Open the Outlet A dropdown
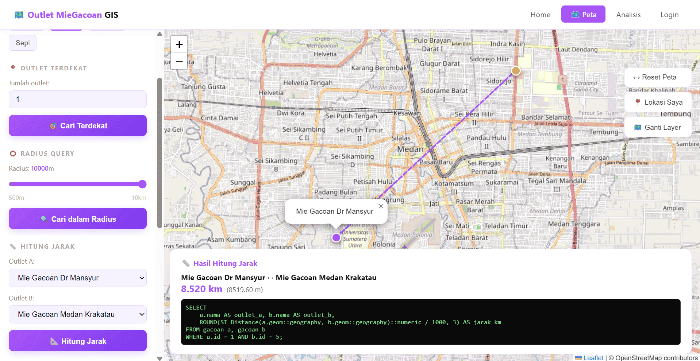 78,278
